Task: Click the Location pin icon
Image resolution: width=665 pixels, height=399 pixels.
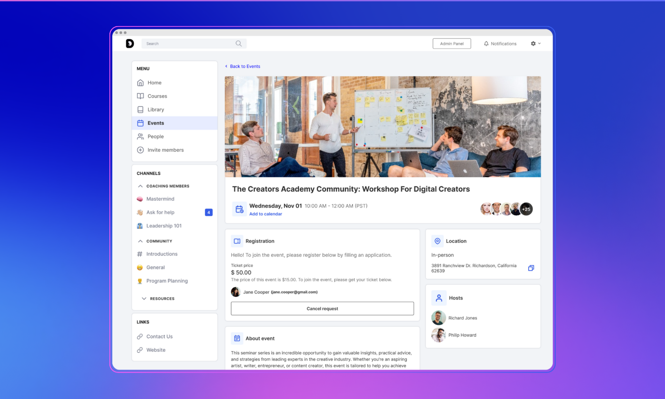Action: [x=437, y=241]
